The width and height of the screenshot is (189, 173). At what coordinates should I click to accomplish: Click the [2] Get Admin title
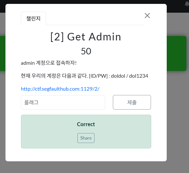click(x=86, y=37)
